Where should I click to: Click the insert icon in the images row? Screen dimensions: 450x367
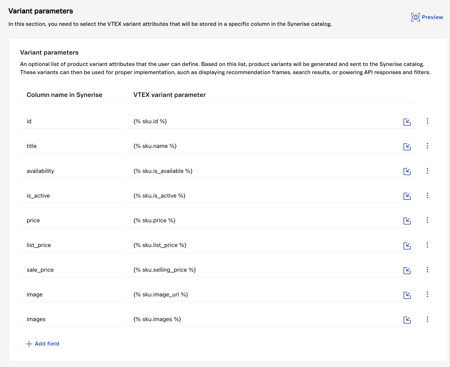point(407,320)
